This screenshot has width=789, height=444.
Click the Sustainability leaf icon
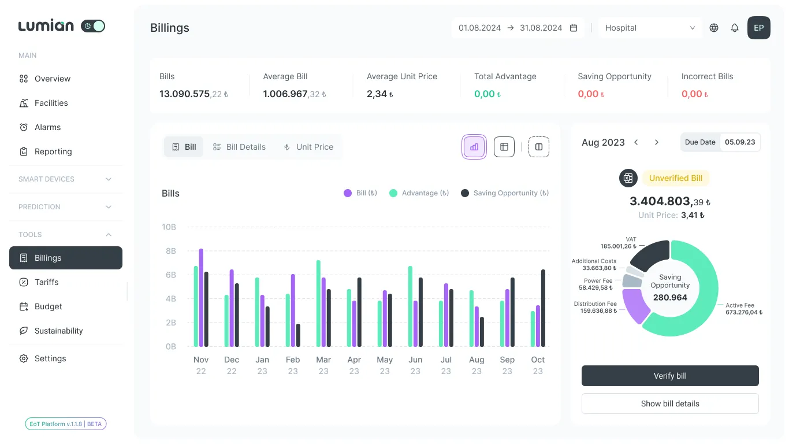tap(24, 331)
